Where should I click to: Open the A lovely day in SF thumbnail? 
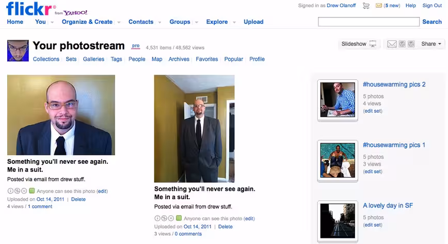338,221
